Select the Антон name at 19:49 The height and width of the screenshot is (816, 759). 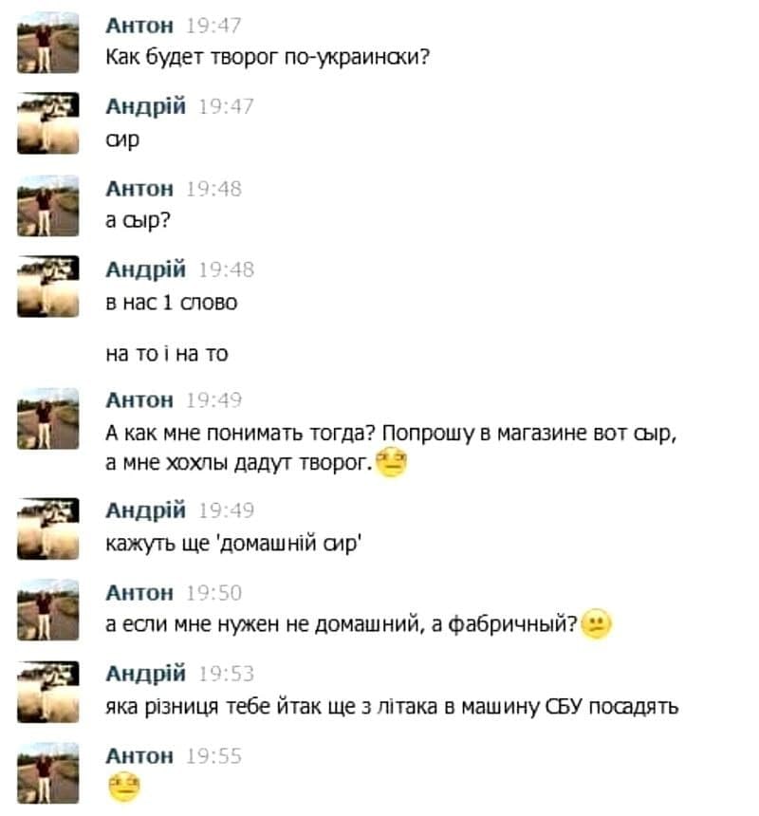139,400
